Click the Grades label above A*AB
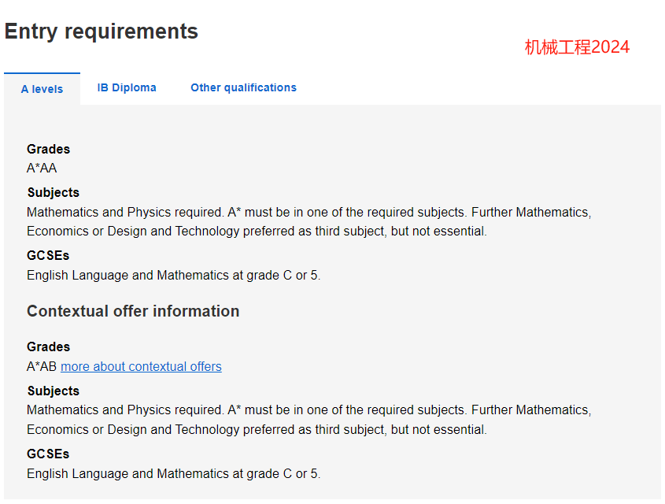 (48, 347)
